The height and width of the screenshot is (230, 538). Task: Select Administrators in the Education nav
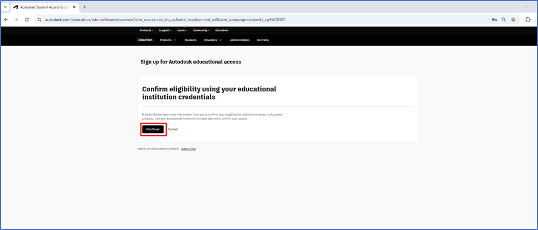point(239,40)
